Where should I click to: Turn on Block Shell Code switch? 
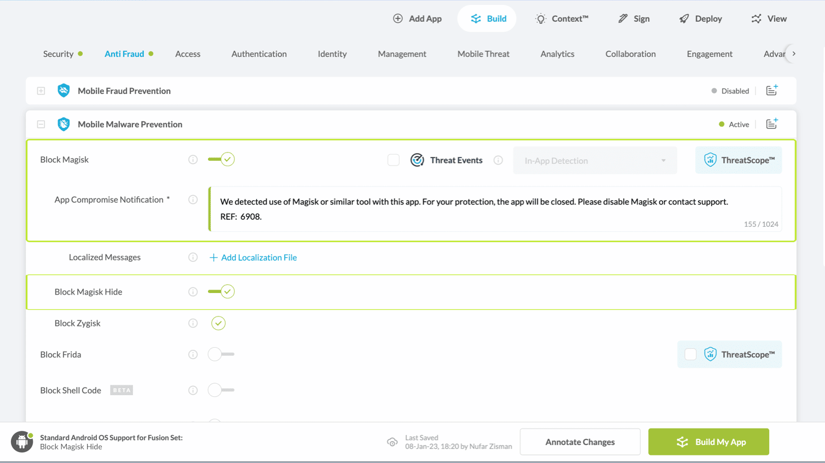tap(221, 390)
